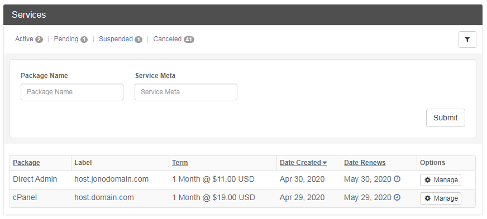Manage the Direct Admin service
This screenshot has height=219, width=487.
[441, 179]
